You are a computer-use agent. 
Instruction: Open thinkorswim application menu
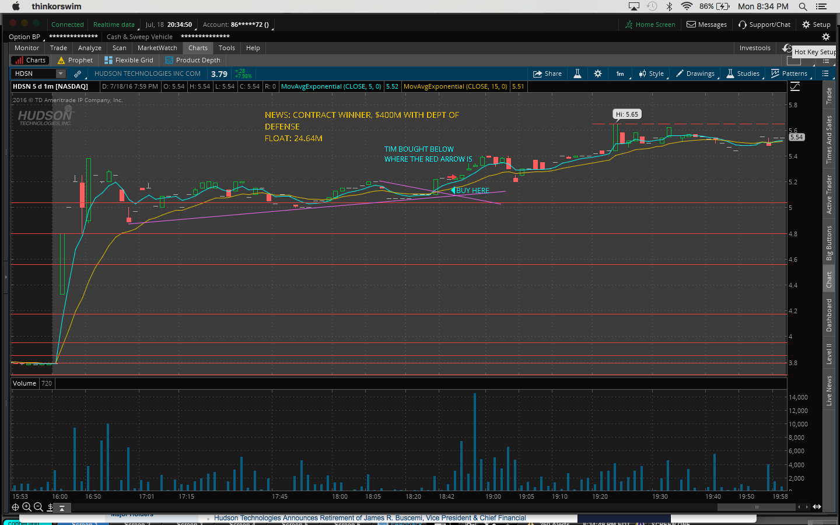pyautogui.click(x=57, y=6)
